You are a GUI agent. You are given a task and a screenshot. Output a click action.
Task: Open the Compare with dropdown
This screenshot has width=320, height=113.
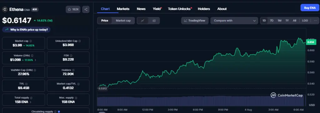[234, 21]
